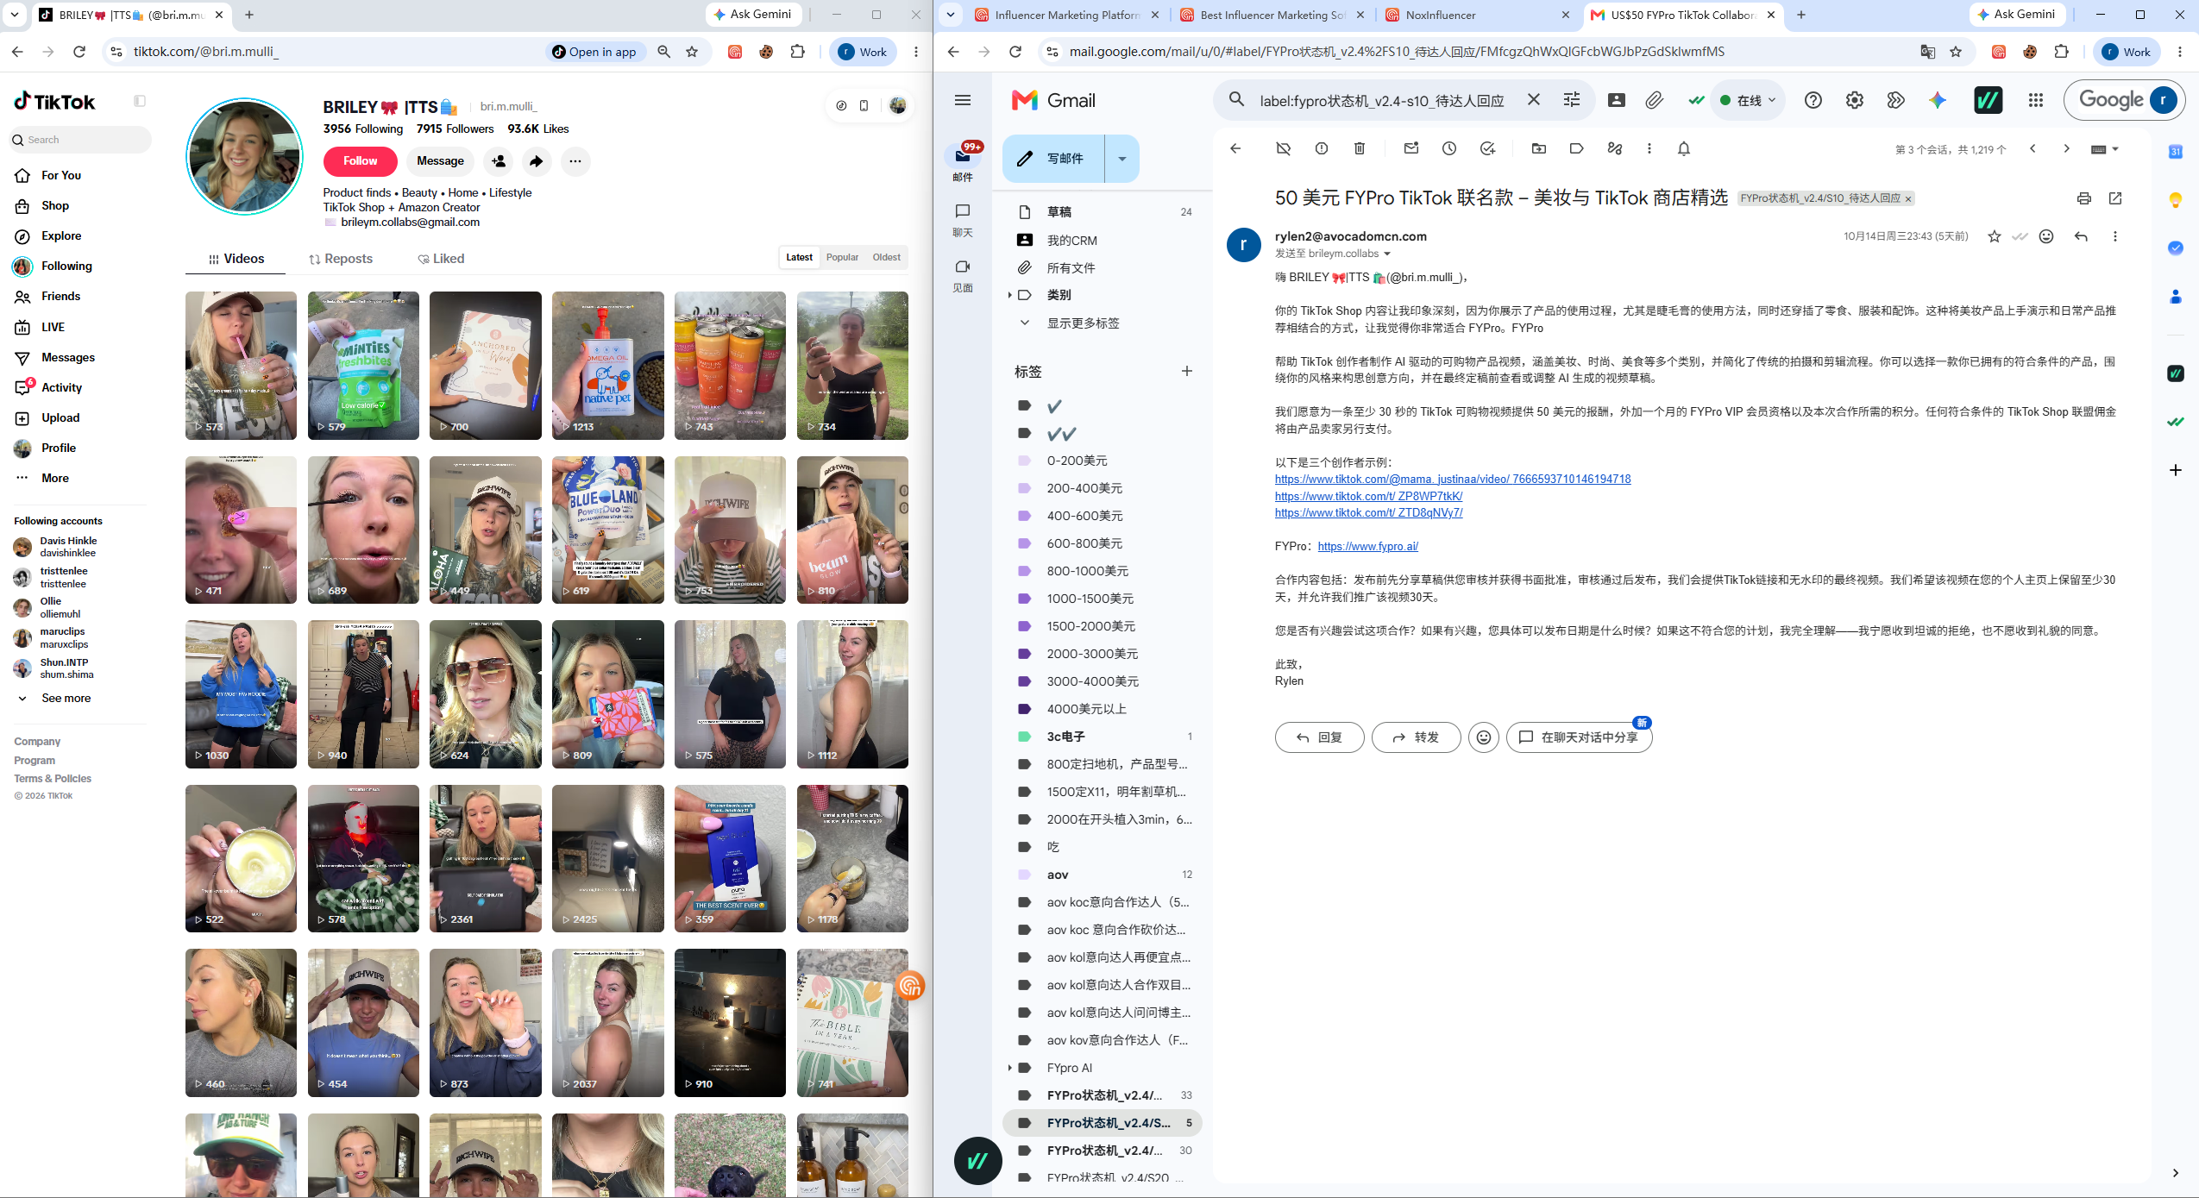The image size is (2199, 1198).
Task: Click TikTok search field
Action: [82, 140]
